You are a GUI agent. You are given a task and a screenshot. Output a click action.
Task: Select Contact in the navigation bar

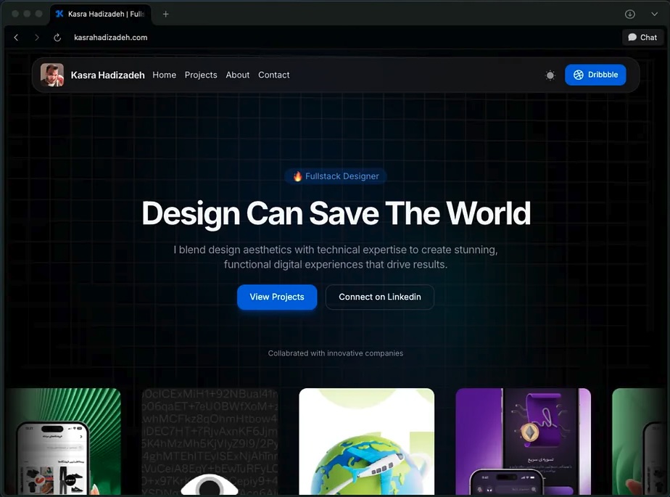[x=273, y=75]
